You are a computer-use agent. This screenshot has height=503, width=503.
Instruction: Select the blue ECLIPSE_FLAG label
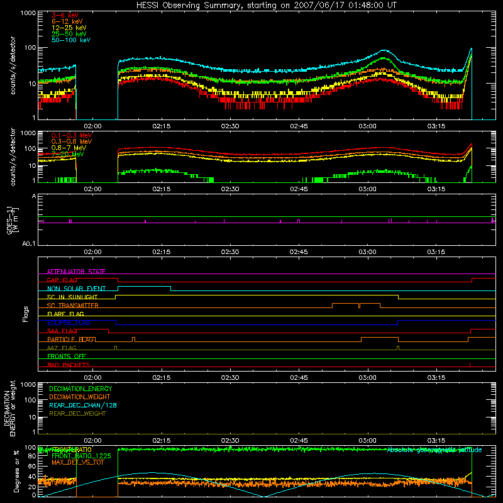click(69, 323)
